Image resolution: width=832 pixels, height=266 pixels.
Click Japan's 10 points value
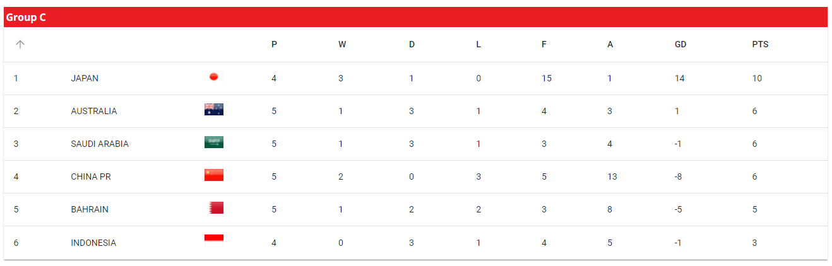point(757,79)
